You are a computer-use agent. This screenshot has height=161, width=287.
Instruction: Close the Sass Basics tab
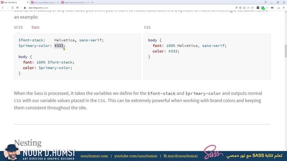[28, 2]
